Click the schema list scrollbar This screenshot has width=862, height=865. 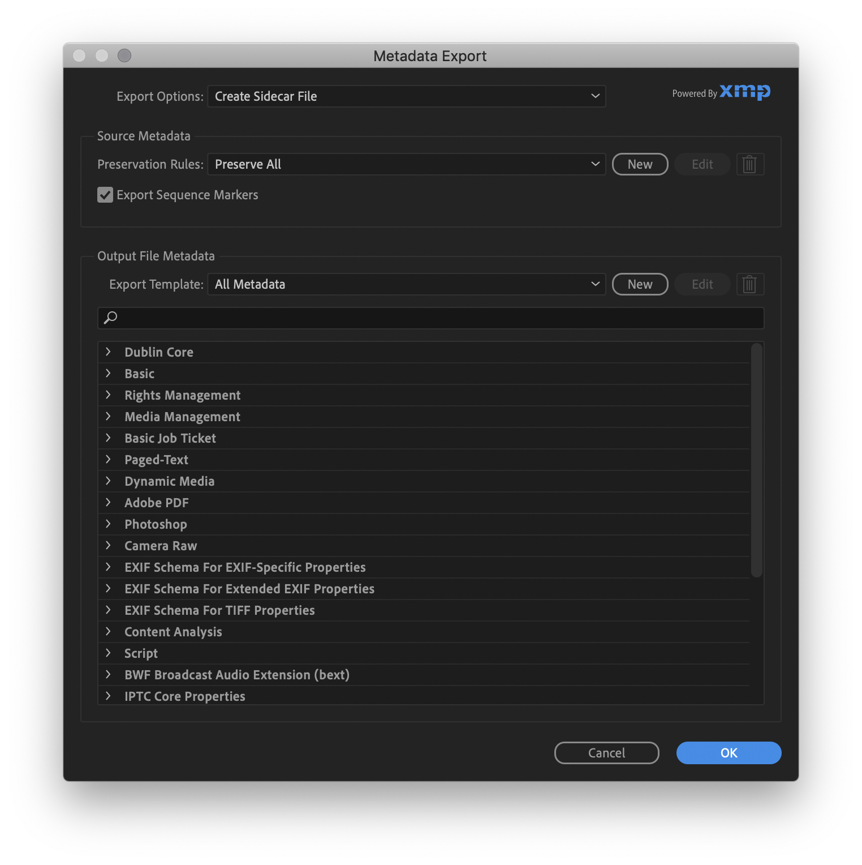point(757,460)
